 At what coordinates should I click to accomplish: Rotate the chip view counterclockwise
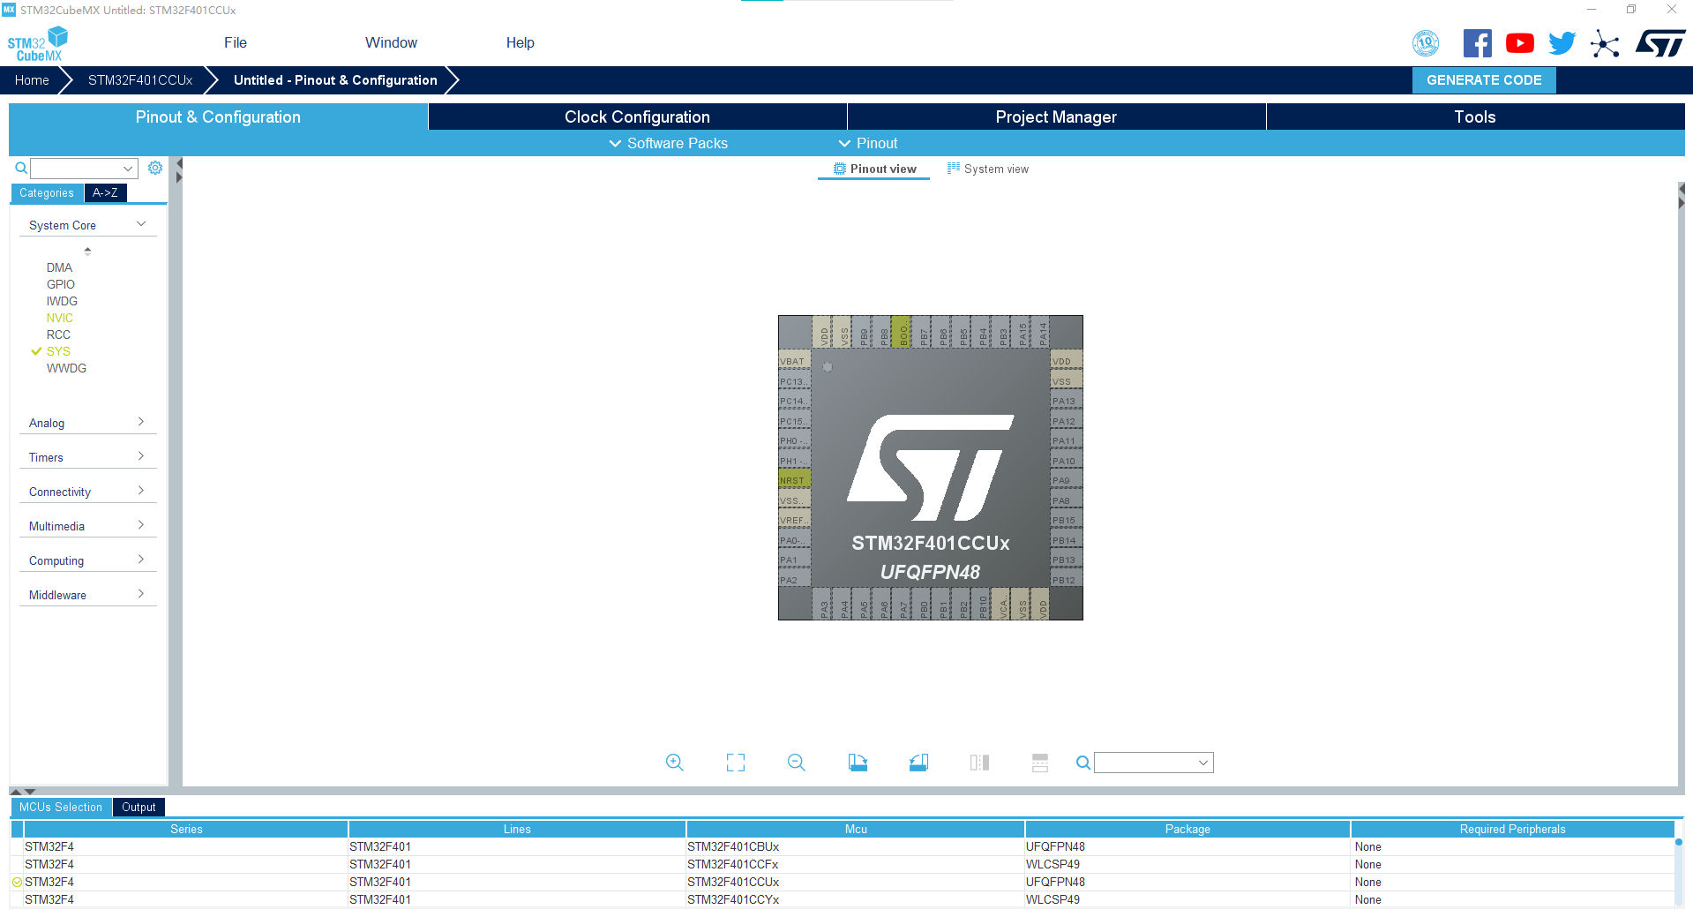(x=918, y=762)
